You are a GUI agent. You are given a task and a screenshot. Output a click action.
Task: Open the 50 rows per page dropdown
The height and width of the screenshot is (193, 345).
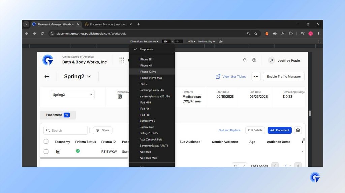(240, 166)
